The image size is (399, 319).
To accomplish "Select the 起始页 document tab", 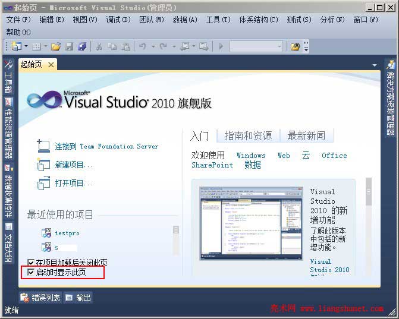I will (x=32, y=65).
